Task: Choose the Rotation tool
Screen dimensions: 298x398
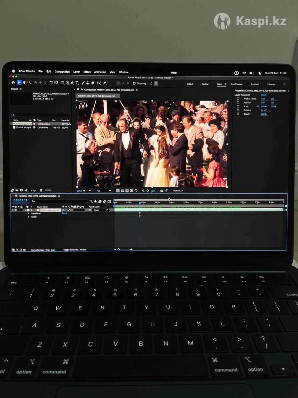Action: pyautogui.click(x=51, y=83)
